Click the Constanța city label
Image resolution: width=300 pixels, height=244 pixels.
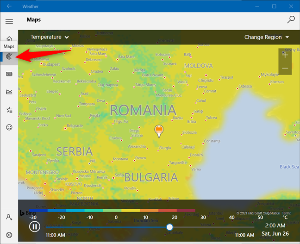click(212, 141)
